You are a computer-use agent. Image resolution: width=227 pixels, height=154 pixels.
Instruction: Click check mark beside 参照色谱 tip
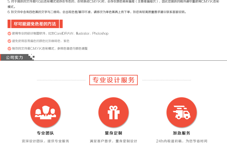9,48
